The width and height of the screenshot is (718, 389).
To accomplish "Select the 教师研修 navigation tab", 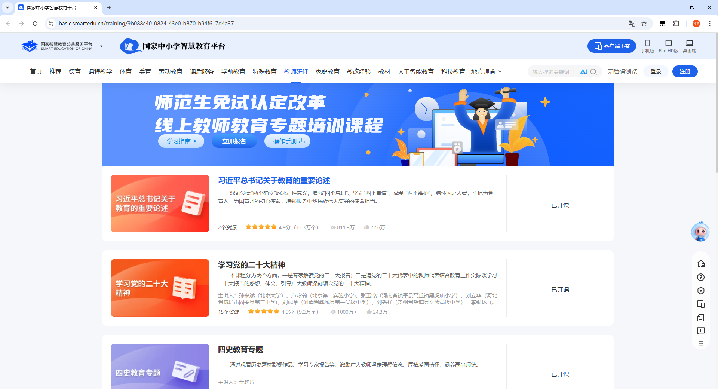I will (296, 72).
